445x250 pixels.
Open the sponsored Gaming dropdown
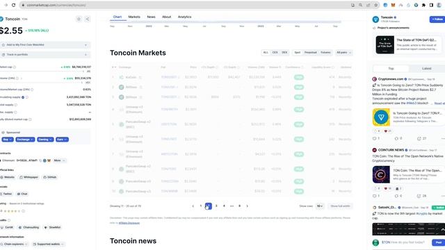45,140
